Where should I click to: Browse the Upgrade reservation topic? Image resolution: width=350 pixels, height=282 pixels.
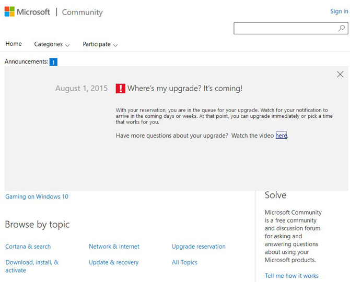tap(199, 247)
